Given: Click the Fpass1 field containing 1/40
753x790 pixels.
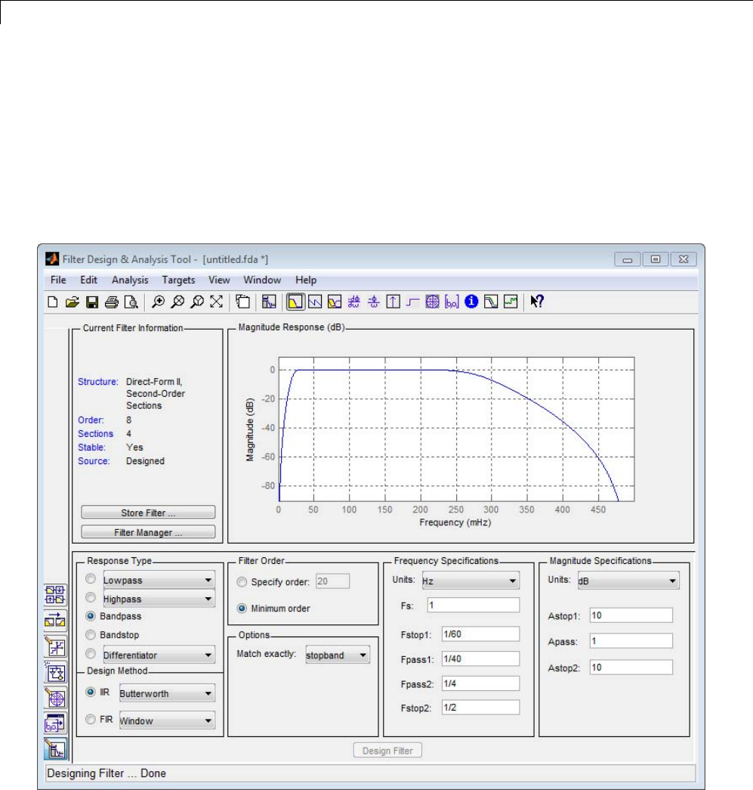Looking at the screenshot, I should (480, 658).
